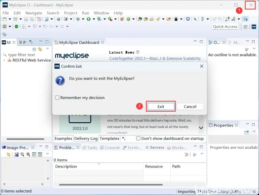Click Problems table horizontal scrollbar
The height and width of the screenshot is (195, 259).
[x=111, y=185]
